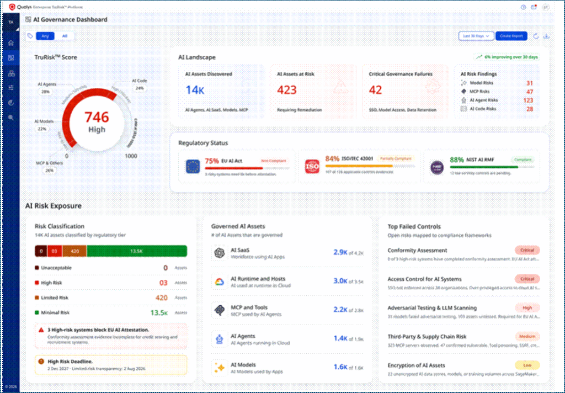Refresh the dashboard with the circular arrow icon
Viewport: 565px width, 393px height.
pos(536,36)
